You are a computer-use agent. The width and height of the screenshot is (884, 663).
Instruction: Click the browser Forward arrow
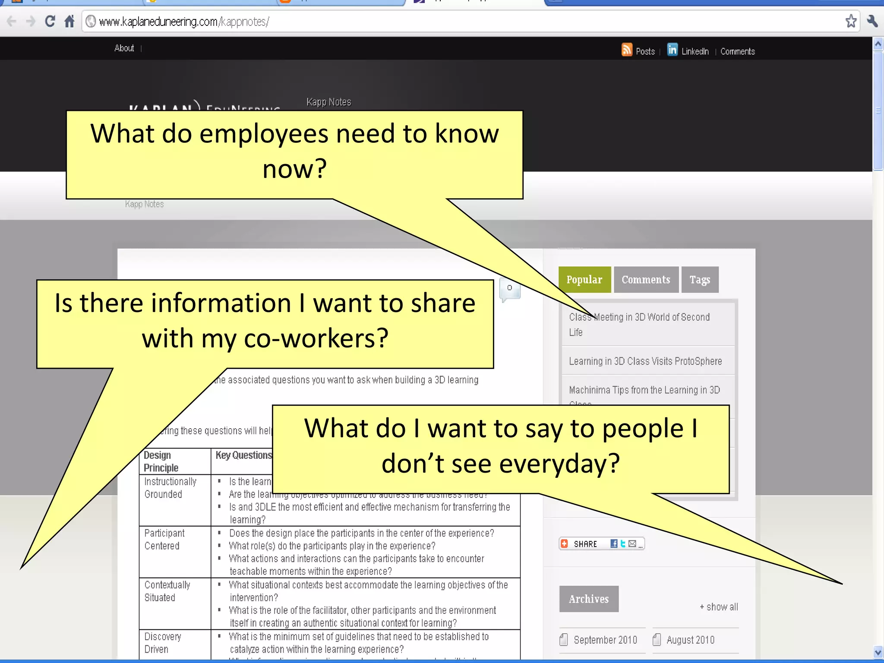[x=31, y=21]
